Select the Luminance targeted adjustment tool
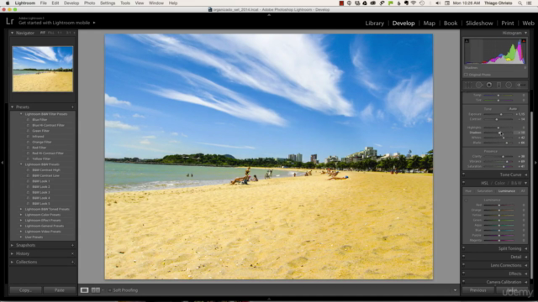538x302 pixels. coord(466,200)
